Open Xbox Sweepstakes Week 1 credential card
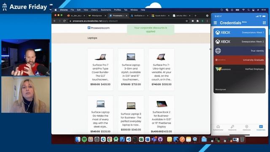Viewport: 270px width, 152px height. tap(239, 33)
